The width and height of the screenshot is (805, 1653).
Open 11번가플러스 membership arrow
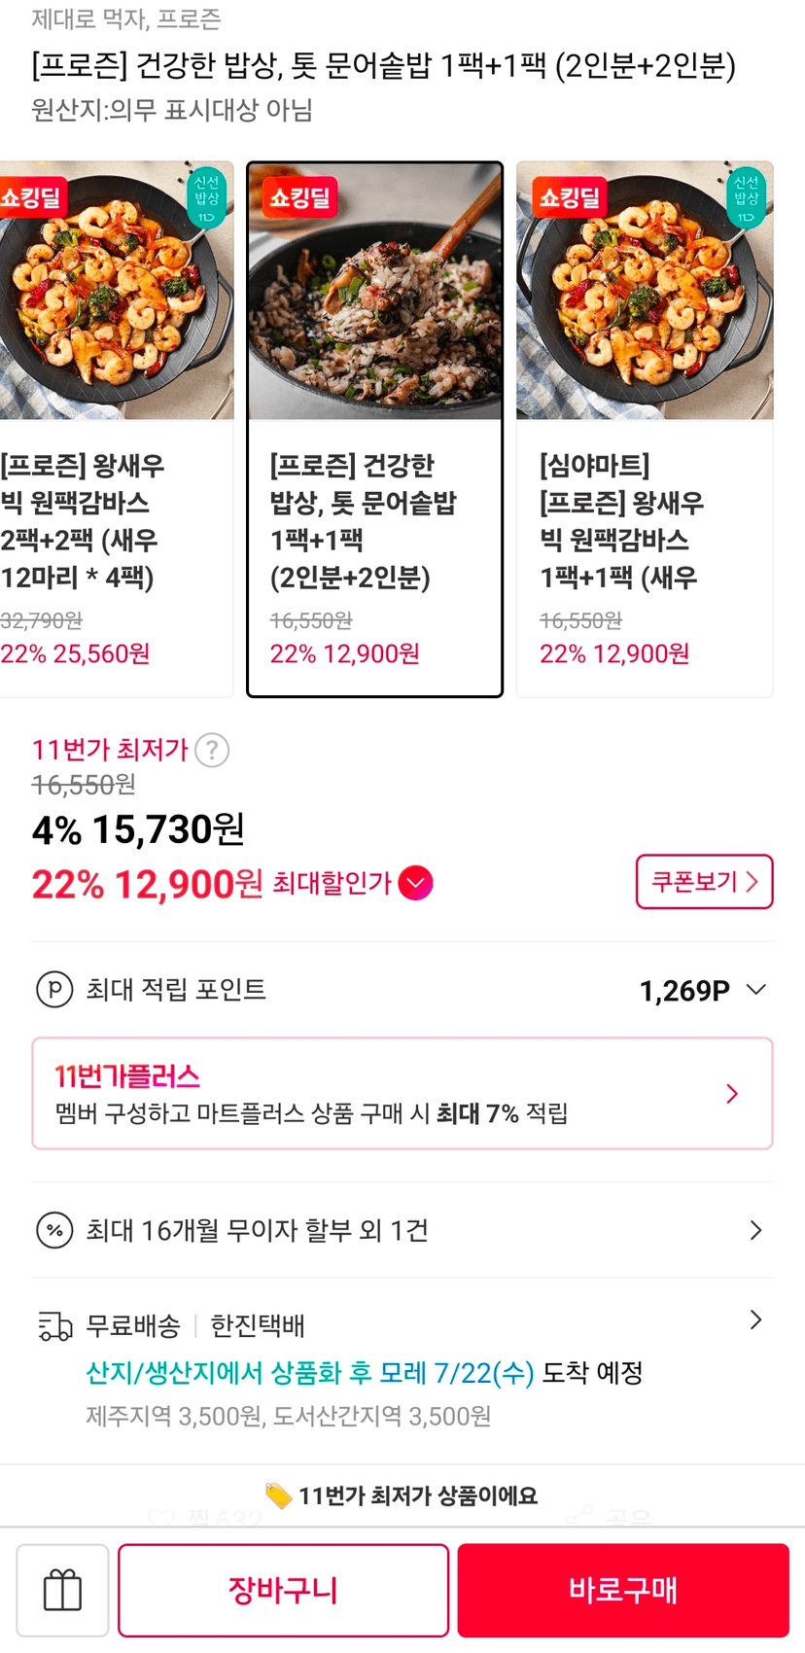(x=733, y=1094)
